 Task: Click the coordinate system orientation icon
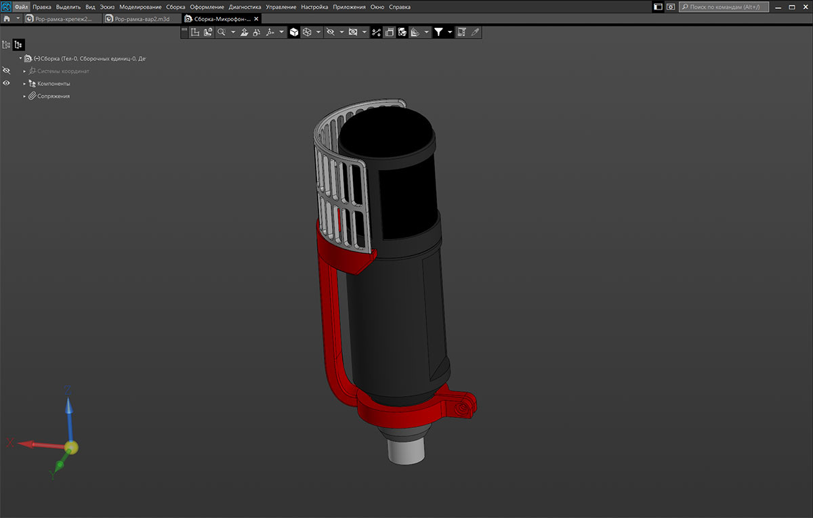[x=195, y=32]
